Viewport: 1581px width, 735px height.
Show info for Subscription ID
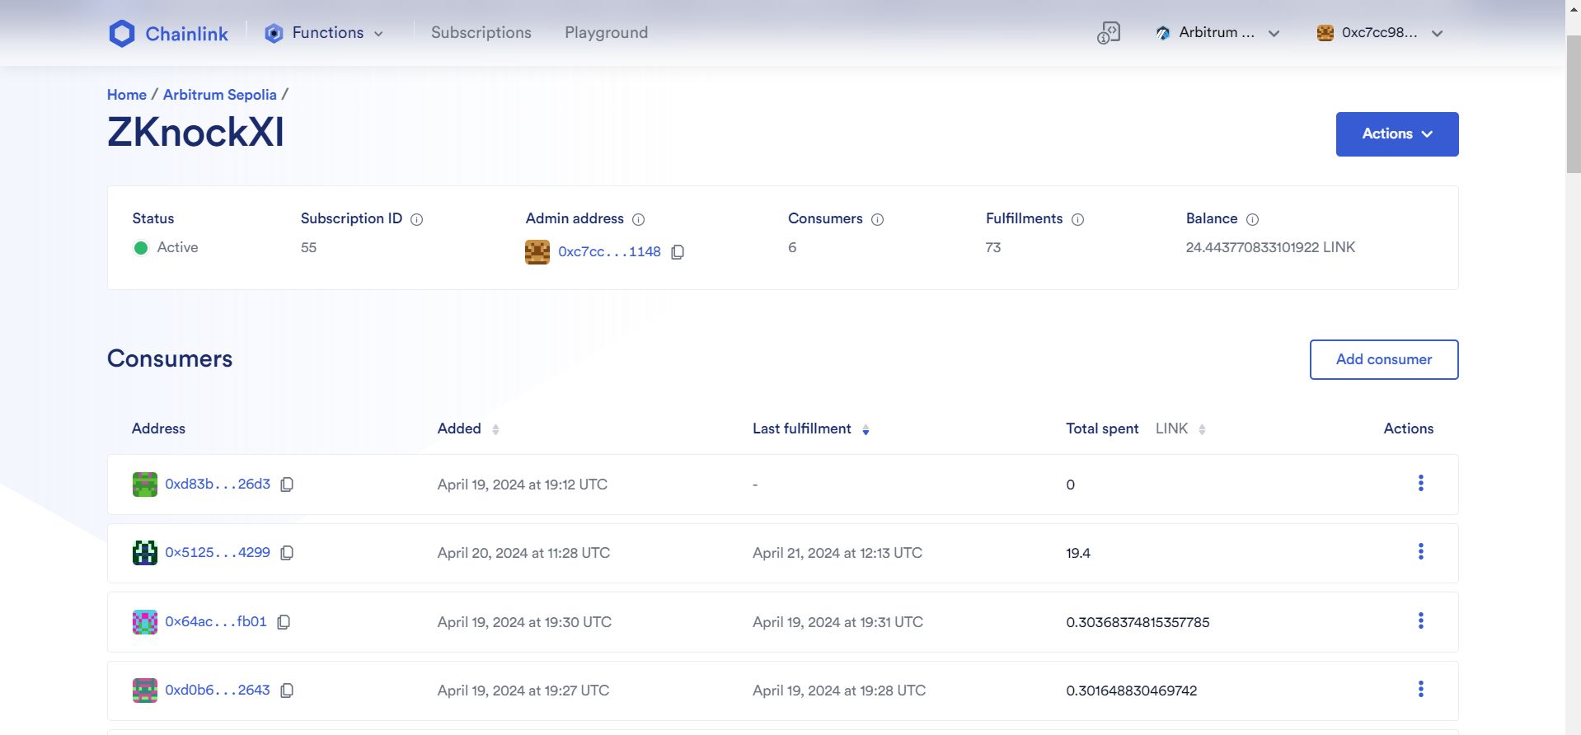(417, 219)
